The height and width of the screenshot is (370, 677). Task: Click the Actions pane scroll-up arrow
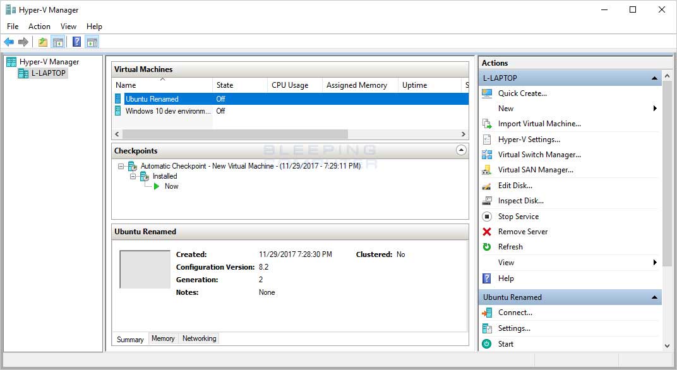668,76
